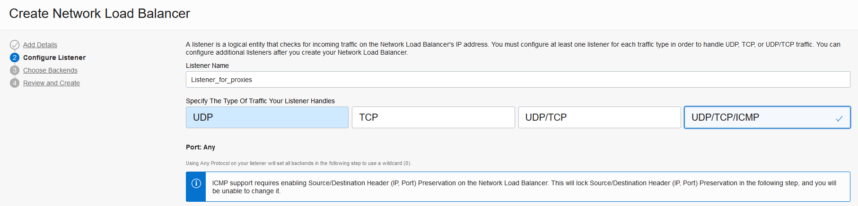Open the Choose Backends step
Image resolution: width=858 pixels, height=206 pixels.
[50, 70]
